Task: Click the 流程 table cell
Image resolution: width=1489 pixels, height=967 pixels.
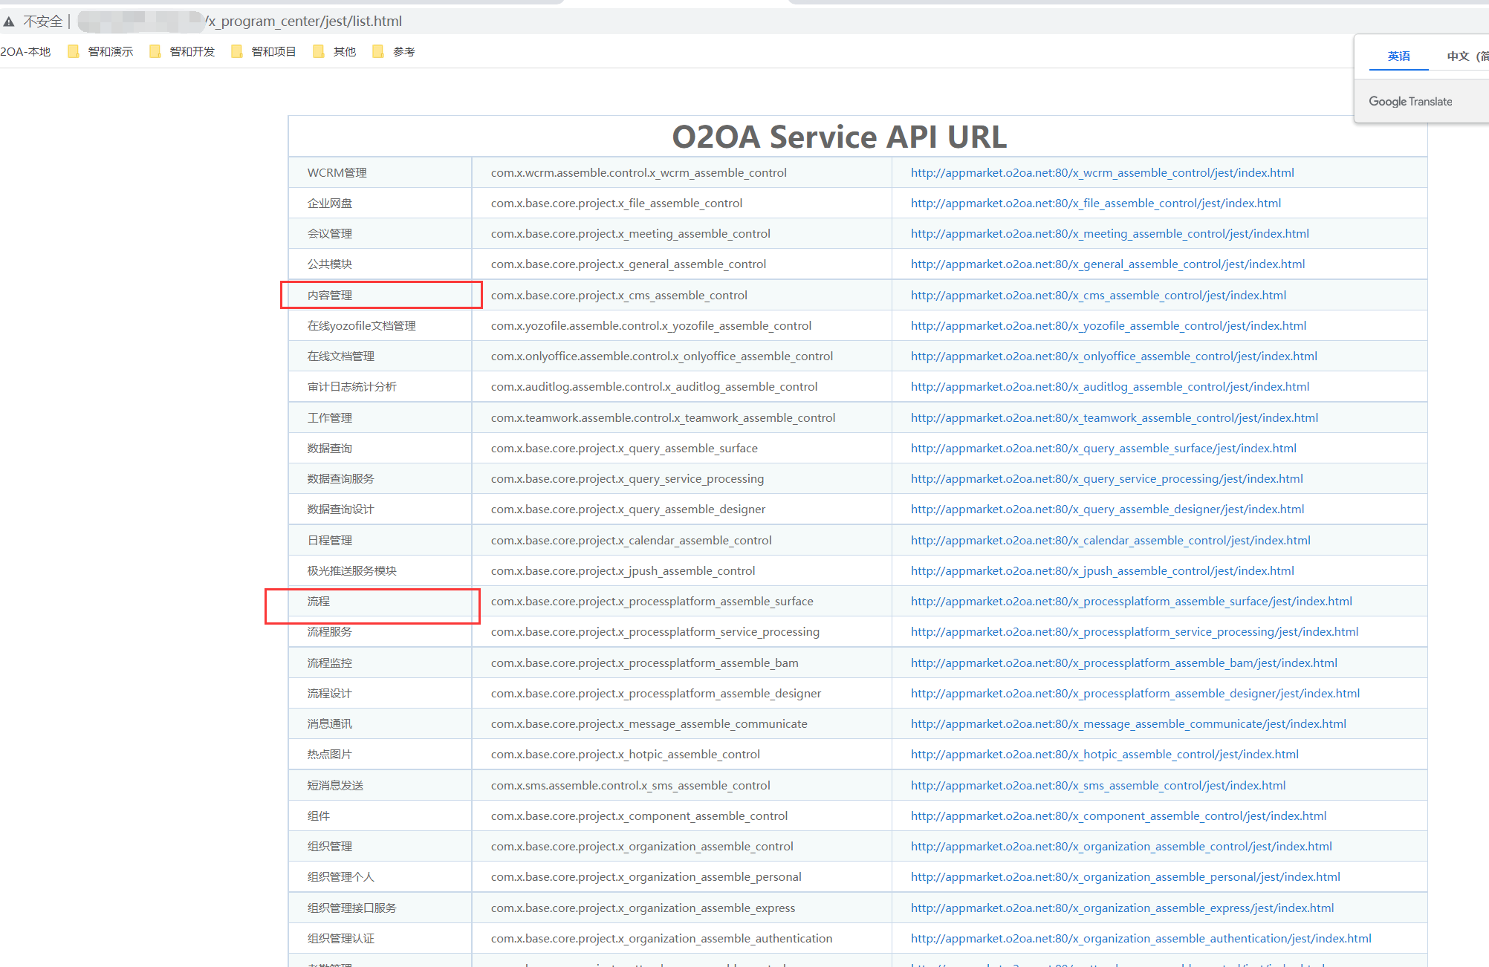Action: pyautogui.click(x=319, y=601)
